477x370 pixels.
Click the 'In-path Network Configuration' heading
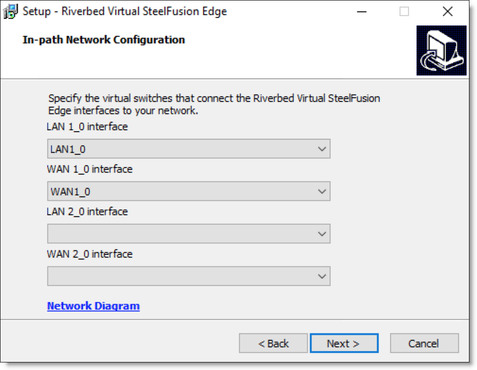pos(104,40)
